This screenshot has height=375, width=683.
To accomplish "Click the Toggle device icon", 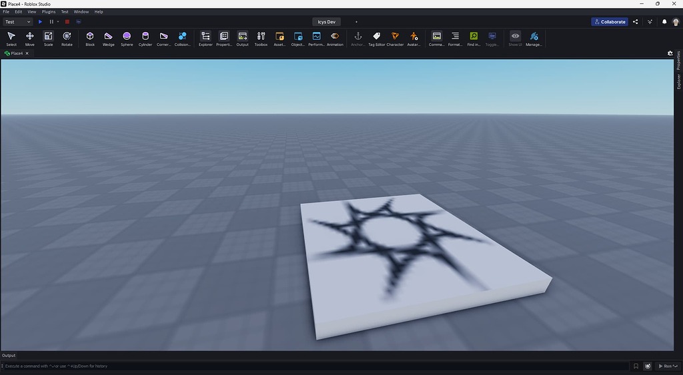I will (492, 39).
